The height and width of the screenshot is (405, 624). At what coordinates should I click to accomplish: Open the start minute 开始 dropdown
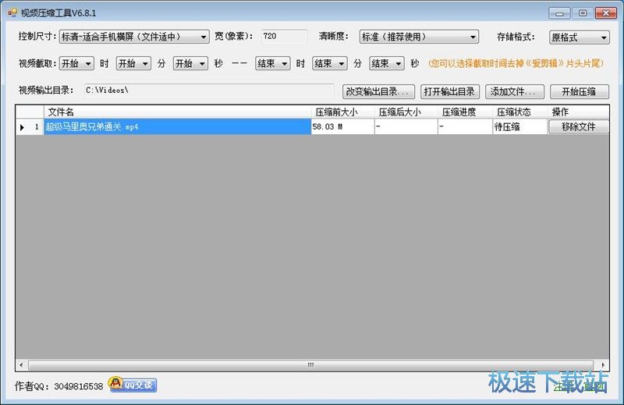pyautogui.click(x=133, y=63)
